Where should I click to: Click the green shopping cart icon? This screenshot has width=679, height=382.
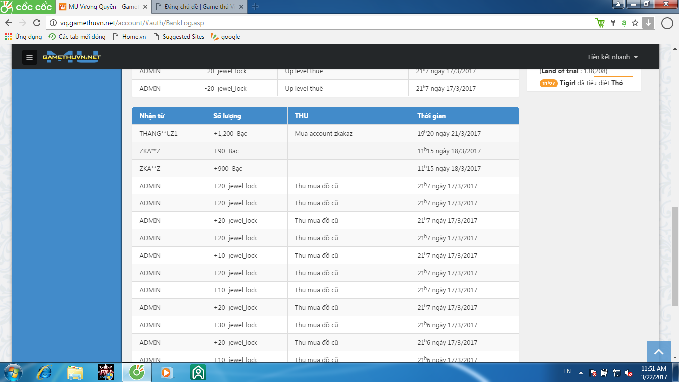tap(600, 23)
